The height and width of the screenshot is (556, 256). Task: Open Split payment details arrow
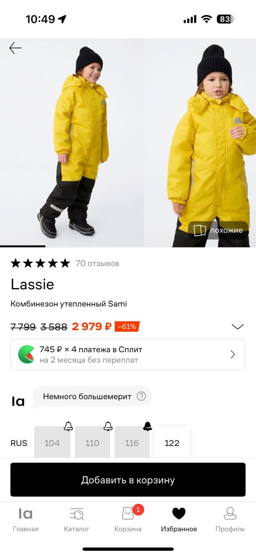(x=233, y=354)
